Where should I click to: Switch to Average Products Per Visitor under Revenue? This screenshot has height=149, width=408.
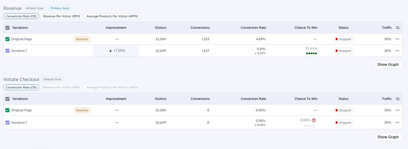coord(112,16)
